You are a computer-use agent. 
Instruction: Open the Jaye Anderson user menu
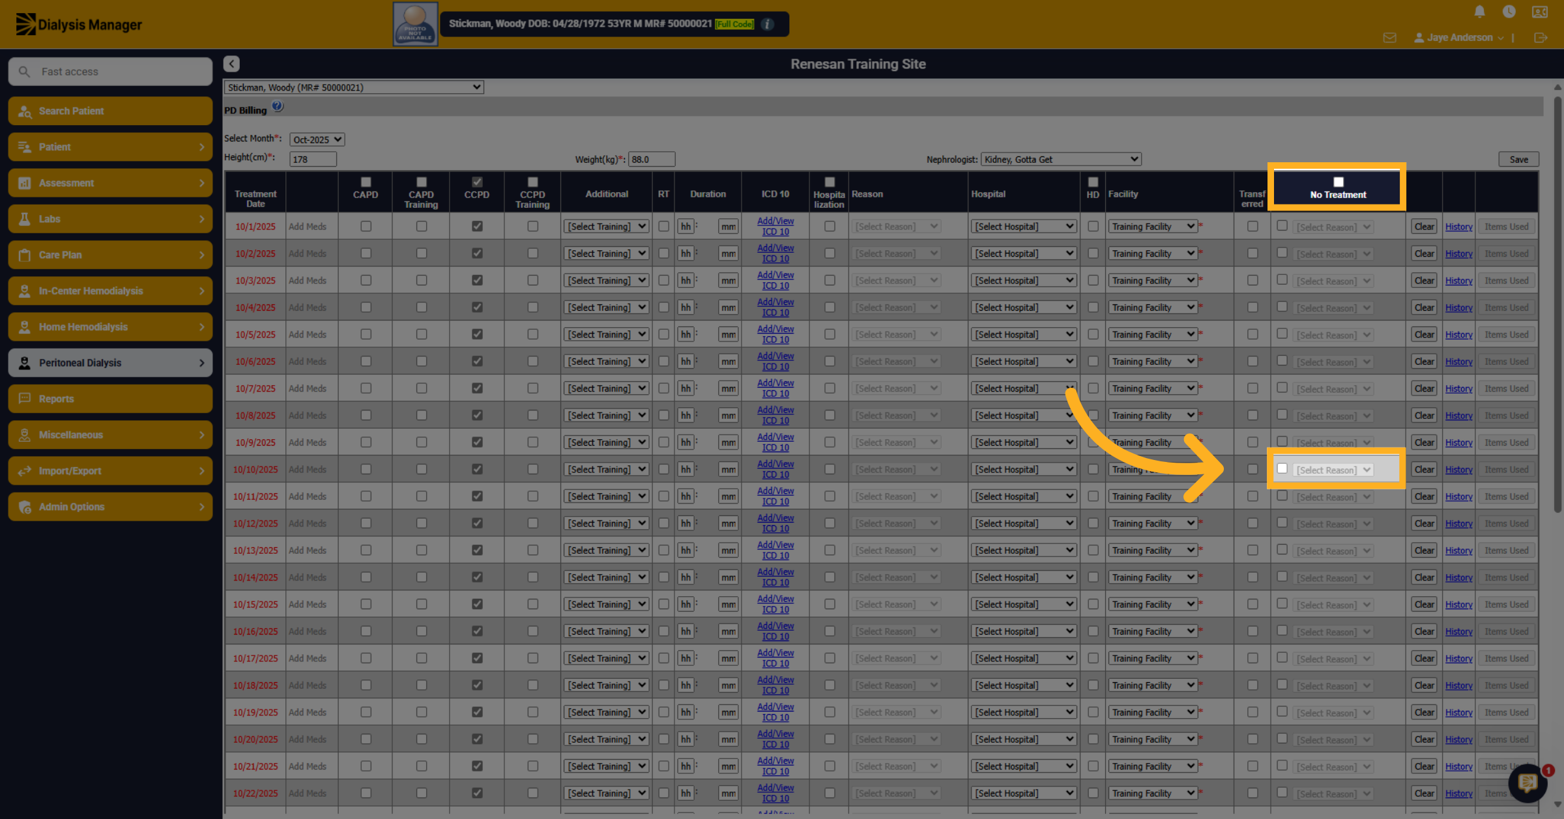pos(1459,38)
